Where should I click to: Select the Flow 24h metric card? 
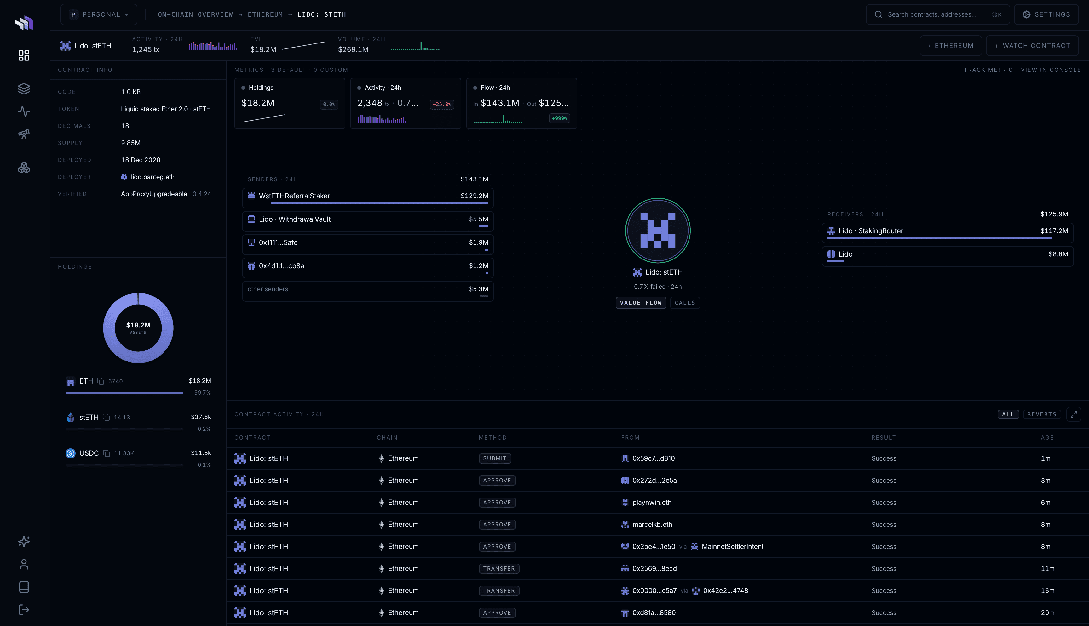click(x=522, y=103)
